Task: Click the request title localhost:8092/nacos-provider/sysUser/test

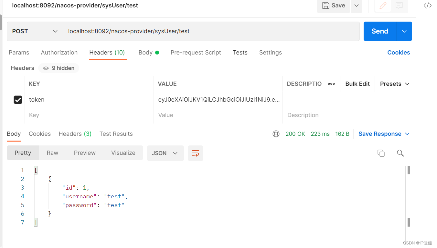Action: pos(75,5)
